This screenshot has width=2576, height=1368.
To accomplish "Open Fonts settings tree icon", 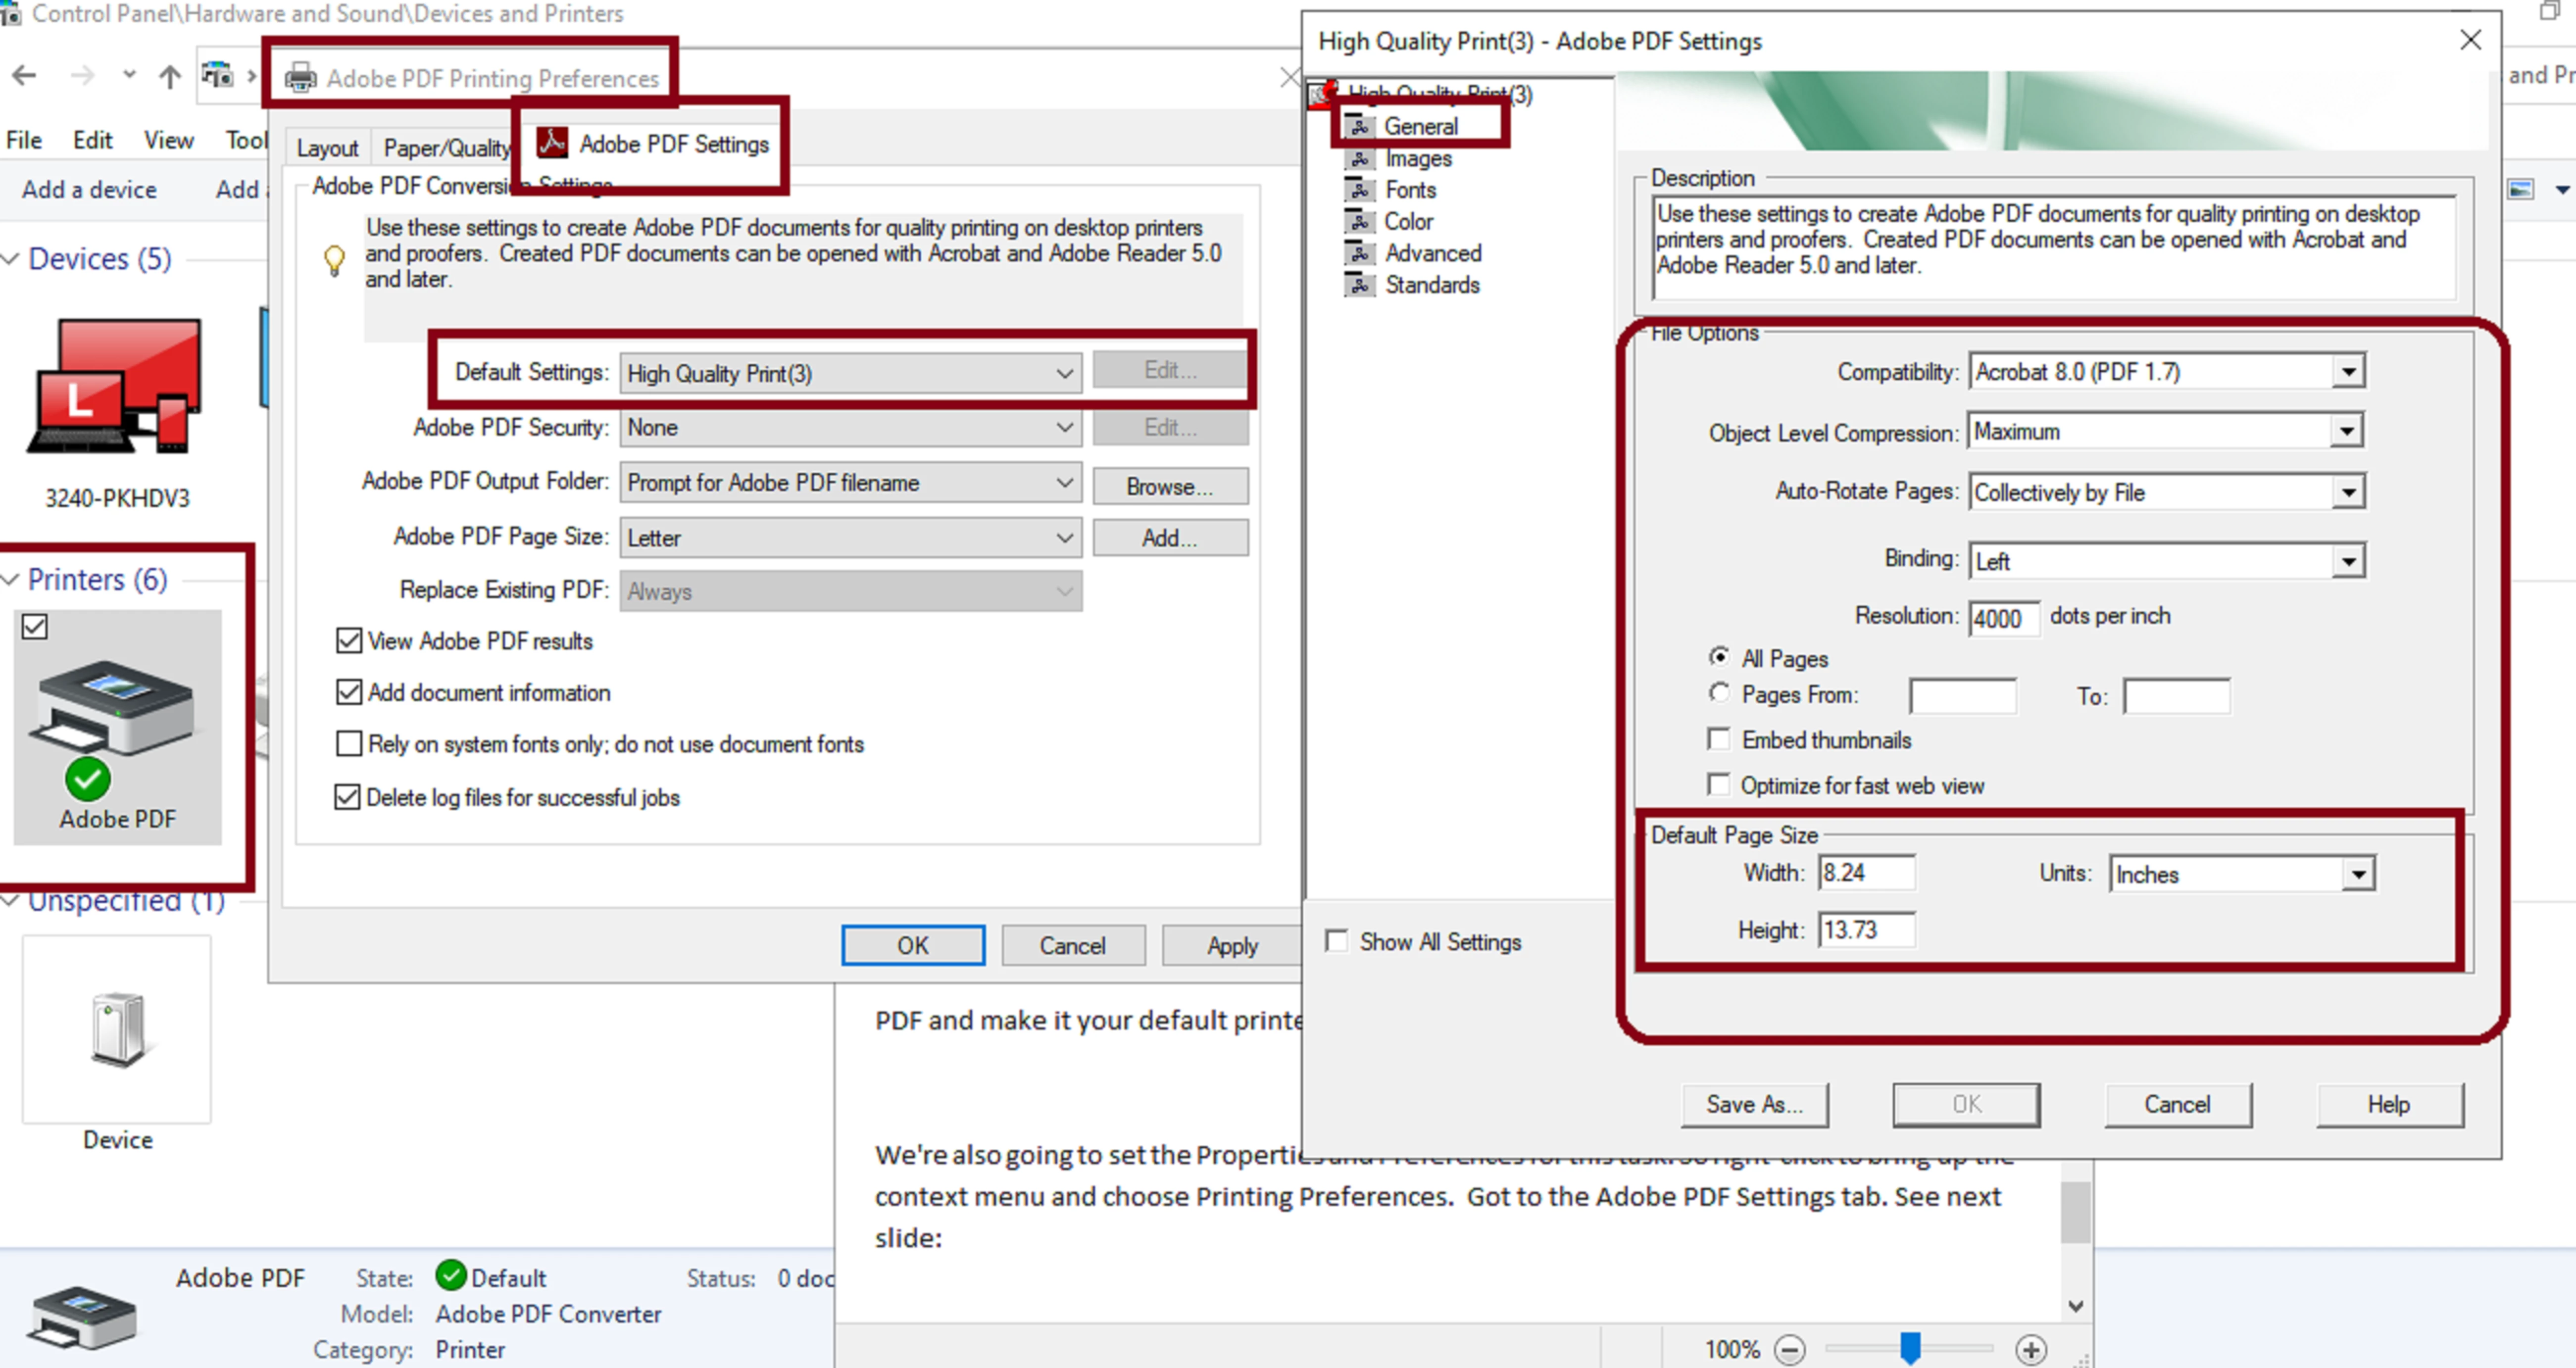I will click(x=1359, y=190).
